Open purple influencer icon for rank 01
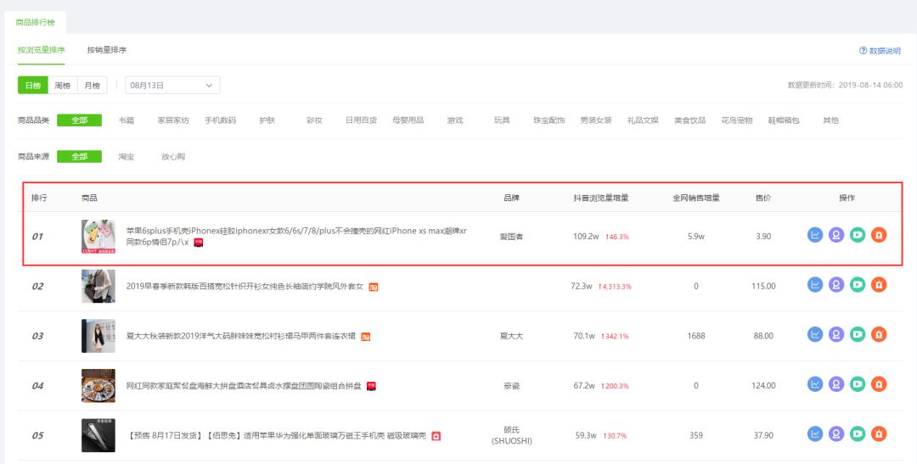917x464 pixels. point(836,235)
